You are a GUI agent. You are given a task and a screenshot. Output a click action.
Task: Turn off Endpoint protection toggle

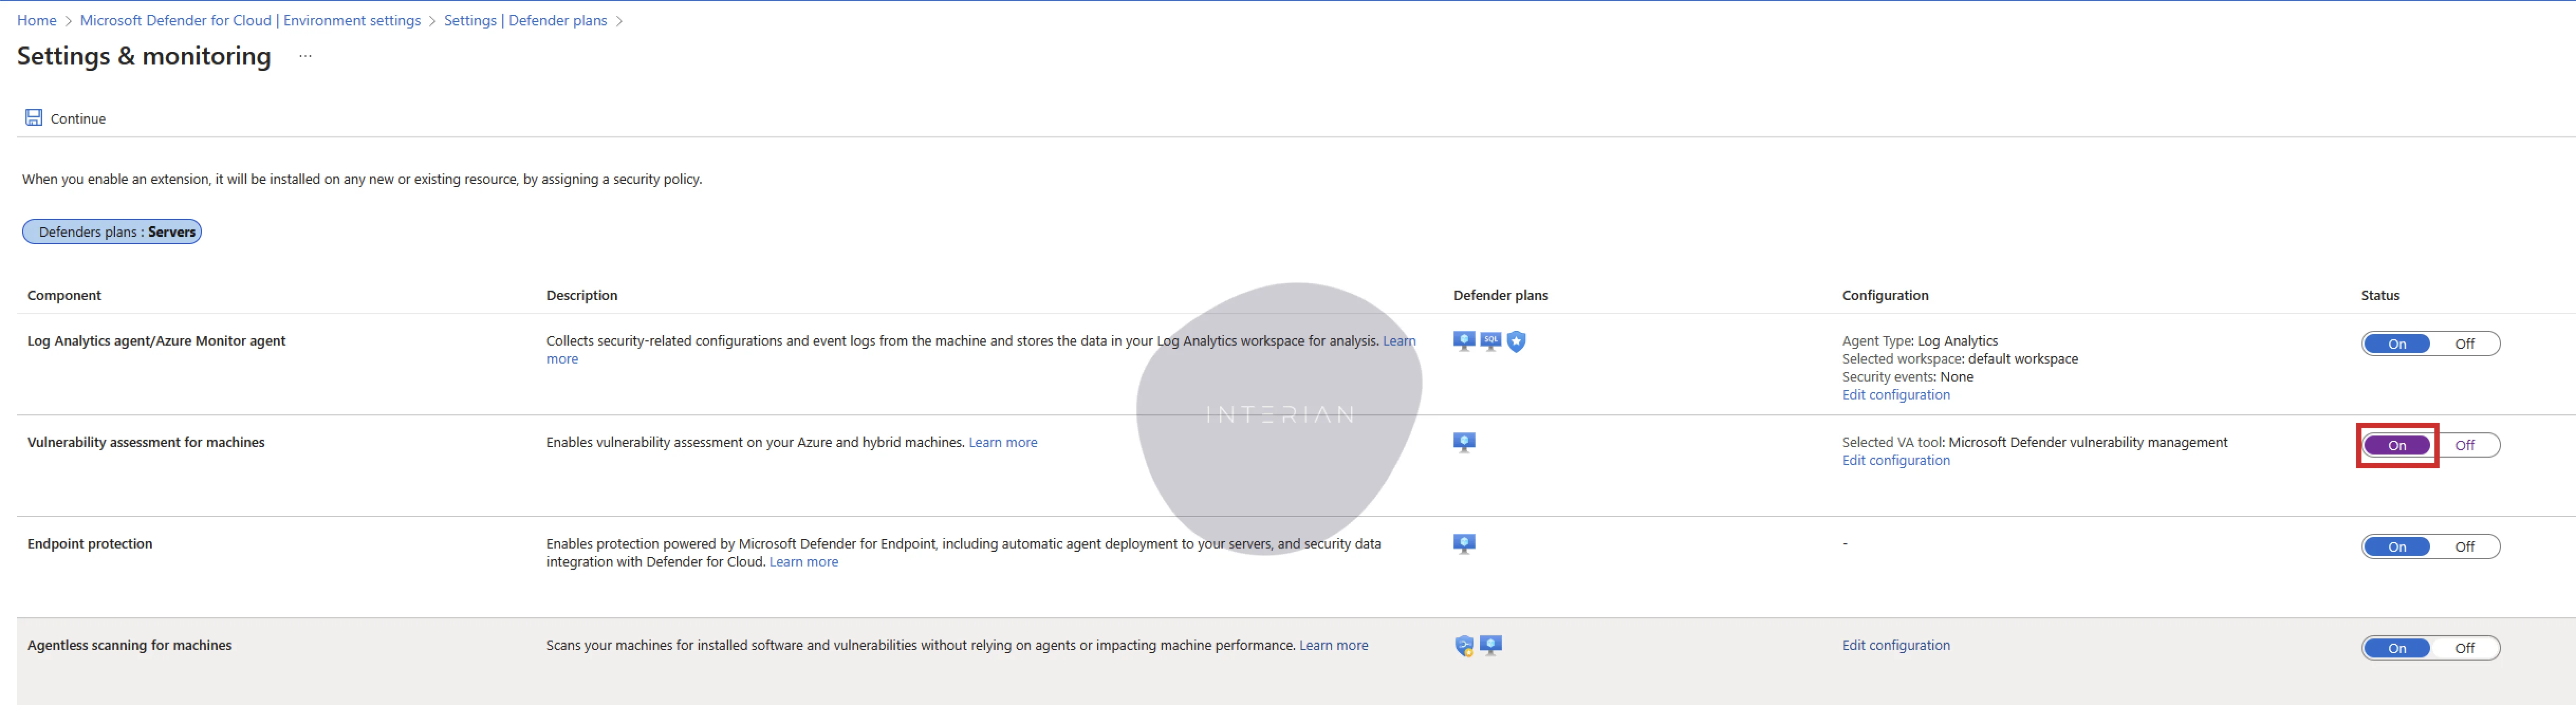[x=2464, y=547]
